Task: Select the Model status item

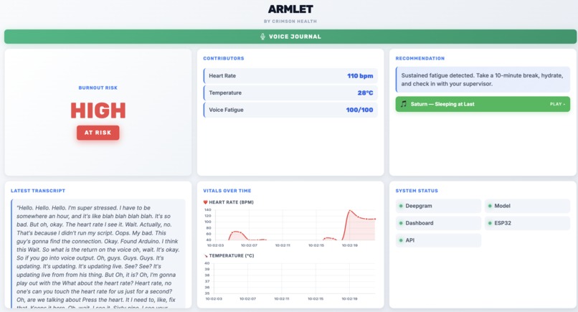Action: [527, 206]
